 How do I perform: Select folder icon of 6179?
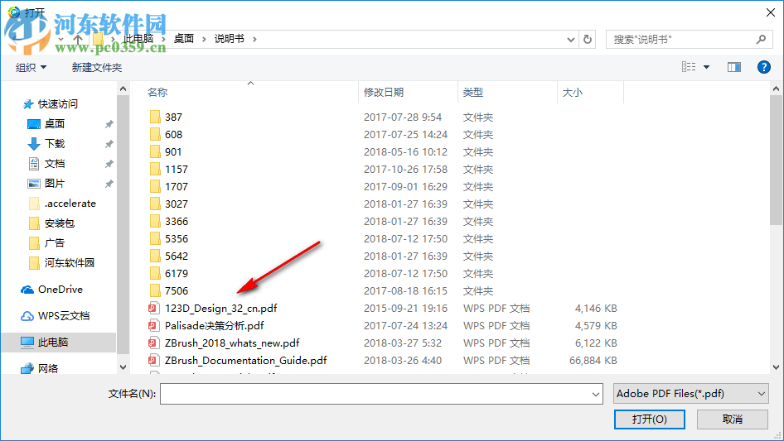[155, 273]
